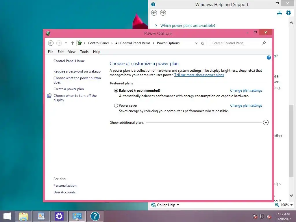Expand arrow after All Control Panel Items
Viewport: 296px width, 222px height.
pos(154,43)
